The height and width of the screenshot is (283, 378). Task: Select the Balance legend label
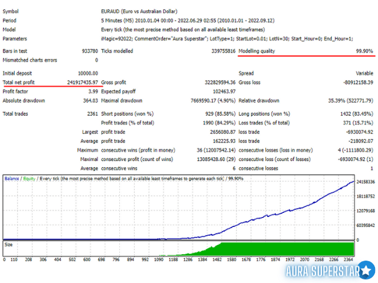pyautogui.click(x=12, y=179)
